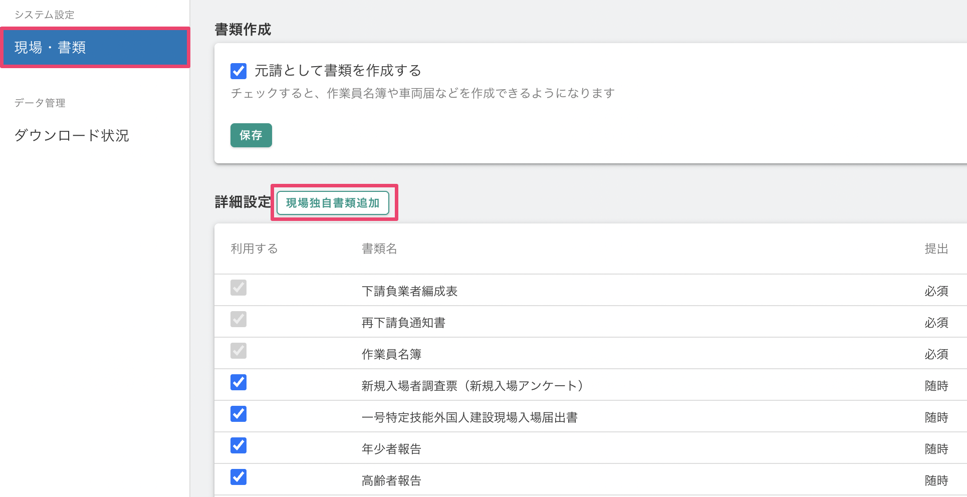The height and width of the screenshot is (497, 967).
Task: Go to ダウンロード状況 in sidebar
Action: [72, 135]
